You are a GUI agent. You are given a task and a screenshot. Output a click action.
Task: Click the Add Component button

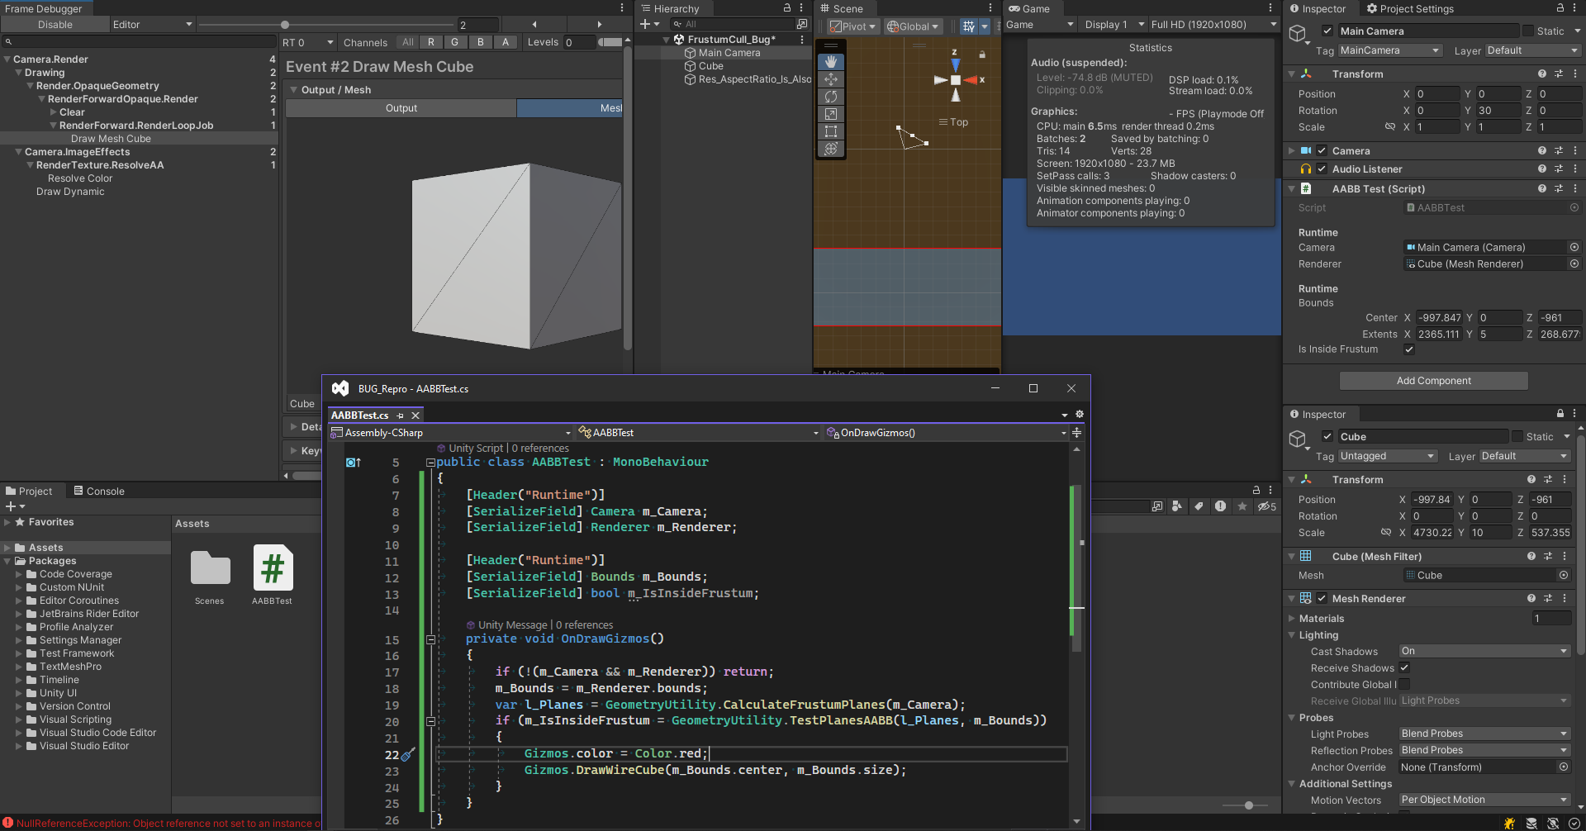point(1433,380)
